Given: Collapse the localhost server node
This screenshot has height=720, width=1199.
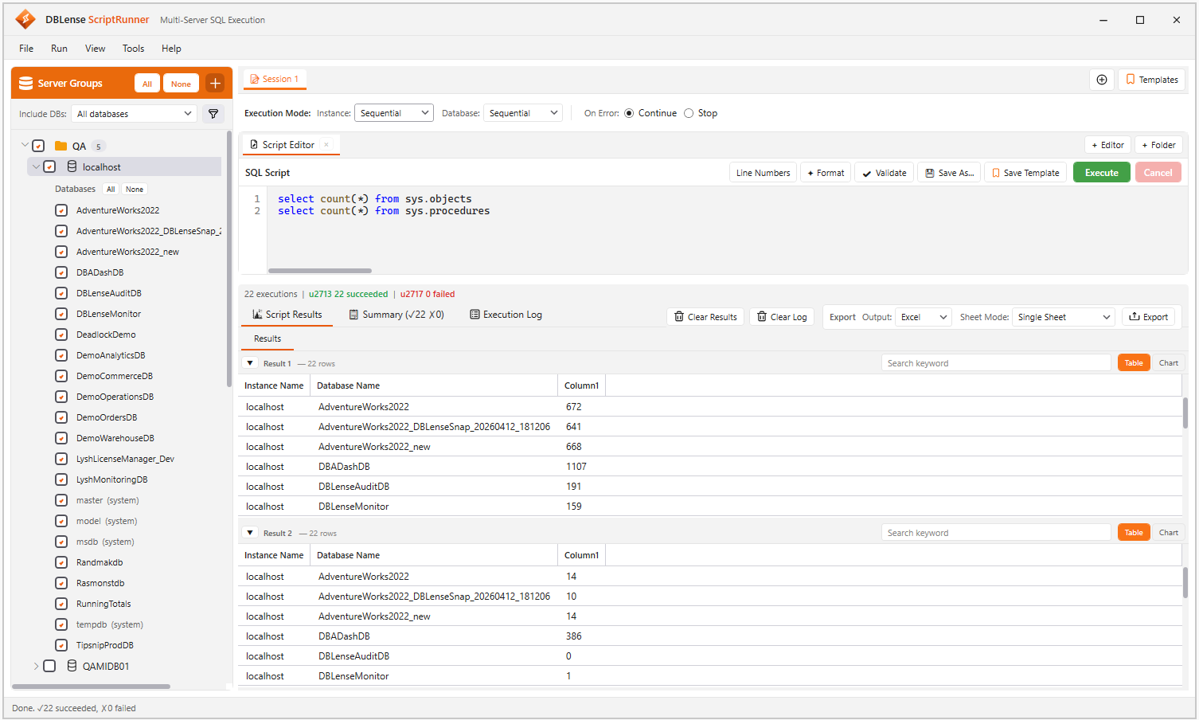Looking at the screenshot, I should pyautogui.click(x=36, y=166).
